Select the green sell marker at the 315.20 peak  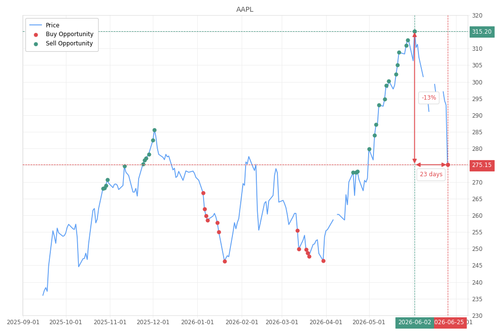pos(415,31)
